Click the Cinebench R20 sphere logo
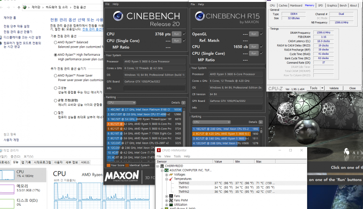Screen dimensions: 363x209 click(118, 16)
